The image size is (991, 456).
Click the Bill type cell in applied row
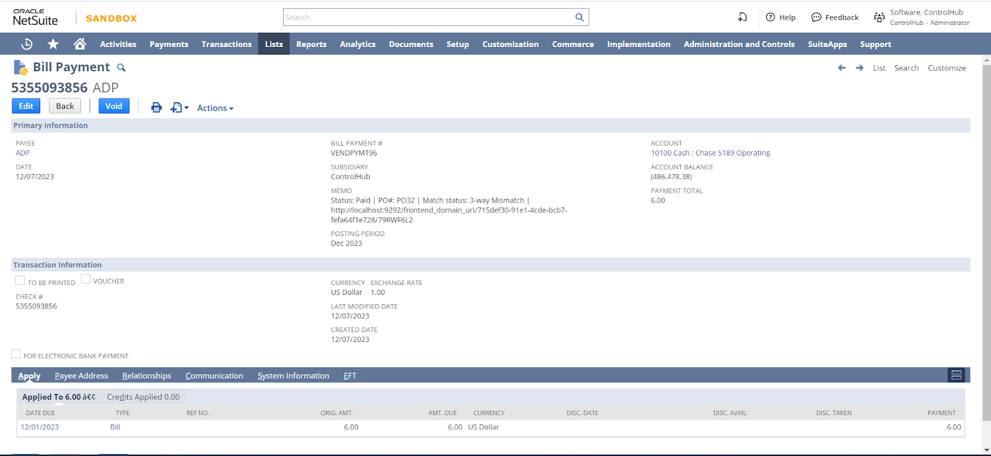(x=115, y=427)
